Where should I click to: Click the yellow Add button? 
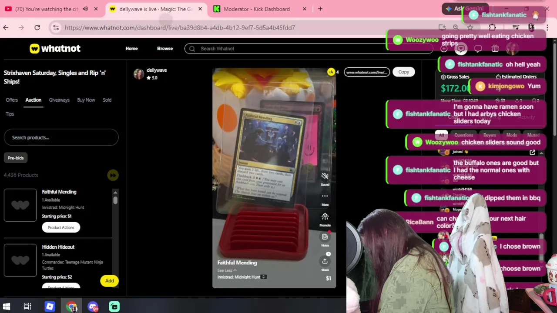(x=109, y=281)
